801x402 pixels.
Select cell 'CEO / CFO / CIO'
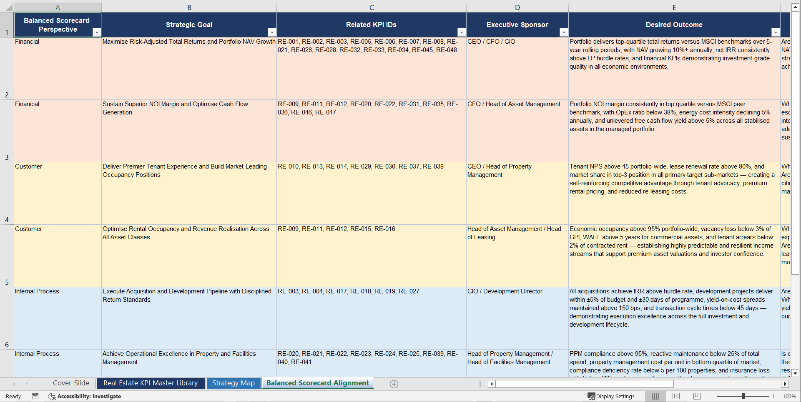coord(517,69)
